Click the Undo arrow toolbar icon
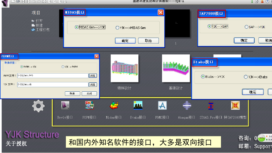This screenshot has height=153, width=272. [x=34, y=1]
